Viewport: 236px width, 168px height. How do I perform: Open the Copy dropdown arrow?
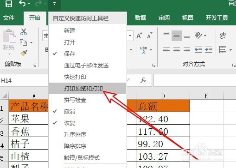coord(31,42)
